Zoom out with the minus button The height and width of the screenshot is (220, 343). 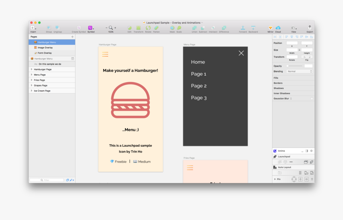tap(106, 28)
